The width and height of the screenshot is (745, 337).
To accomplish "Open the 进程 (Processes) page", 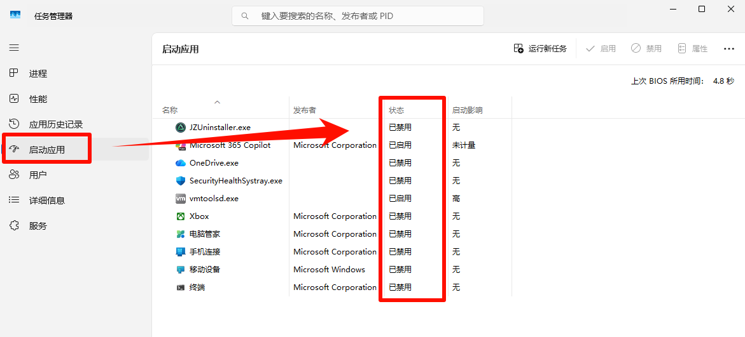I will pyautogui.click(x=38, y=74).
